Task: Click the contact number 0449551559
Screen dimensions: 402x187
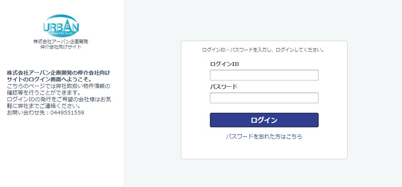Action: click(67, 112)
